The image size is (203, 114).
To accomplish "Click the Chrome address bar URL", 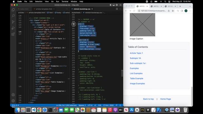I will coord(154,11).
